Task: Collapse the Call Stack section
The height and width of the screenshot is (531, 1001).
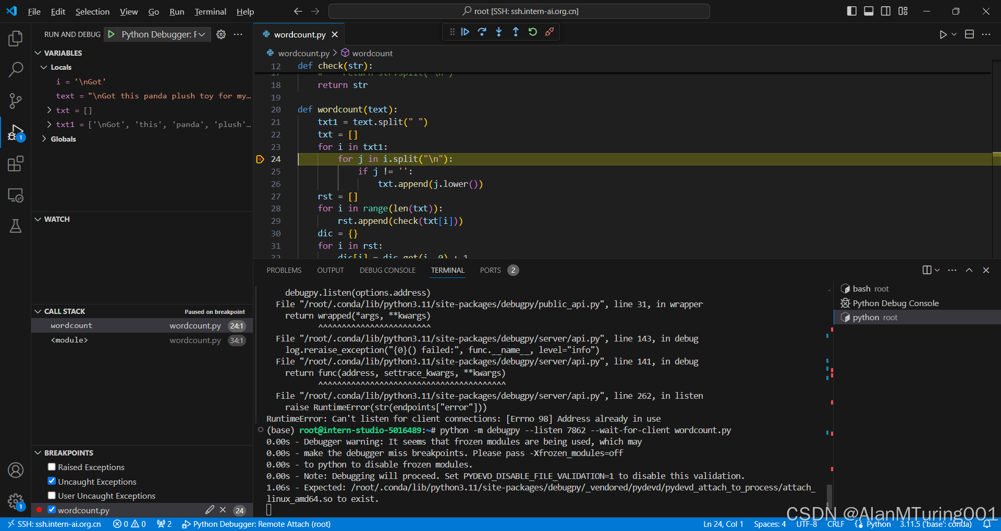Action: (38, 311)
